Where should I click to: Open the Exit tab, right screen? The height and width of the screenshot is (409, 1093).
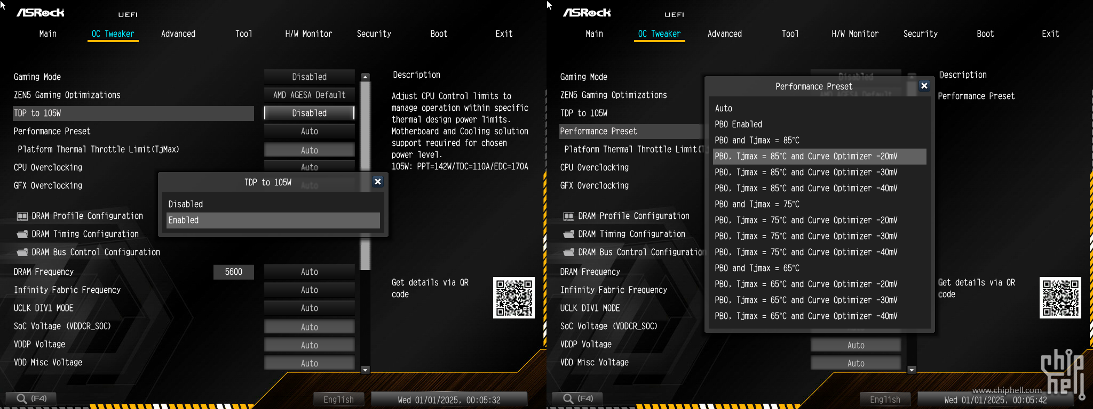1050,34
